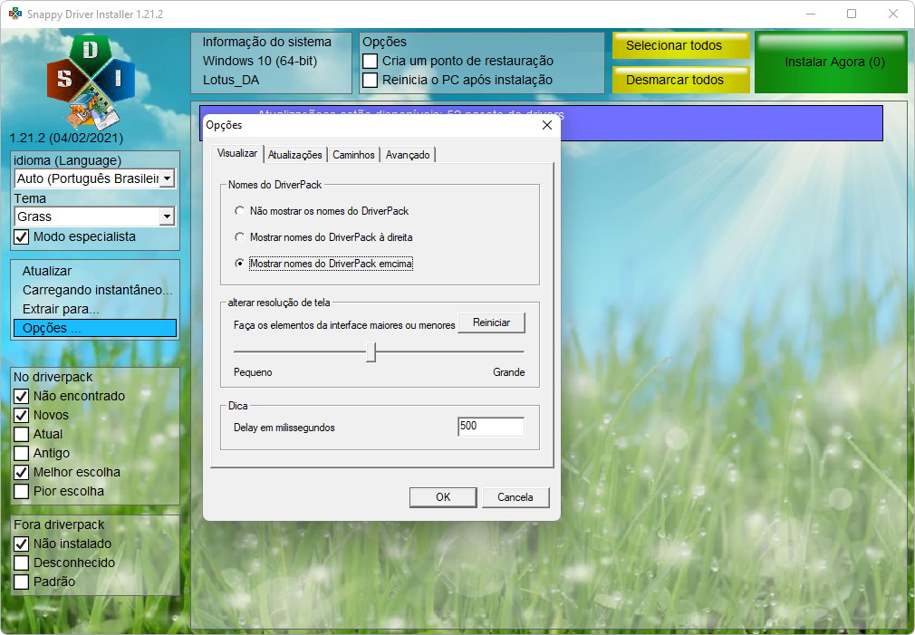Choose Mostrar nomes do DriverPack à direita

tap(239, 237)
